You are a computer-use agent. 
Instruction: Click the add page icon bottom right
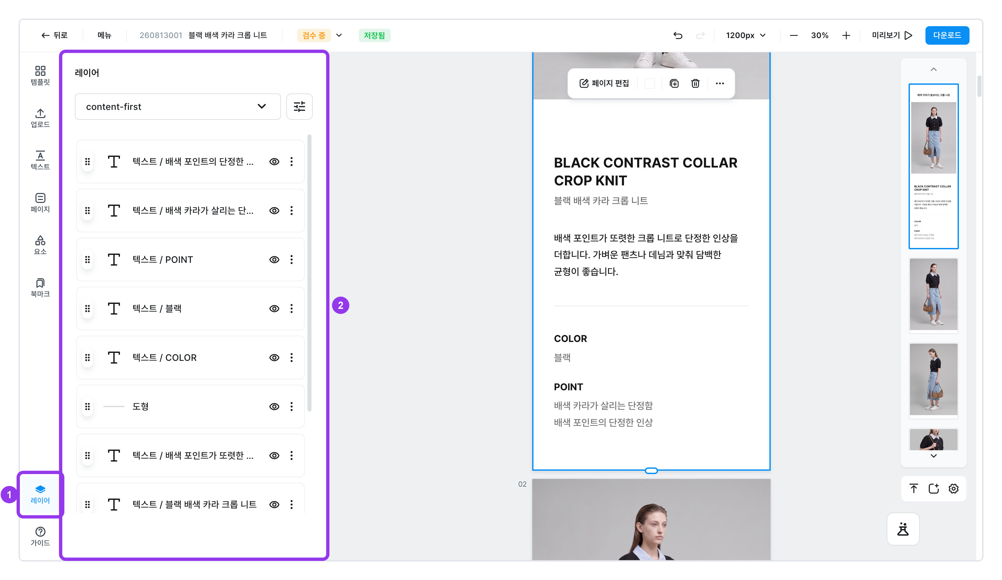pos(934,488)
